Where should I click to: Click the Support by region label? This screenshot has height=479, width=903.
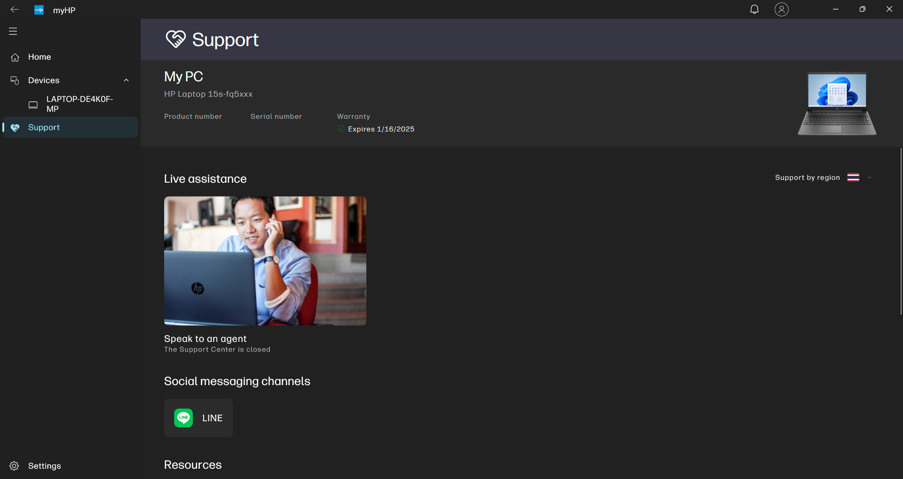pos(808,178)
